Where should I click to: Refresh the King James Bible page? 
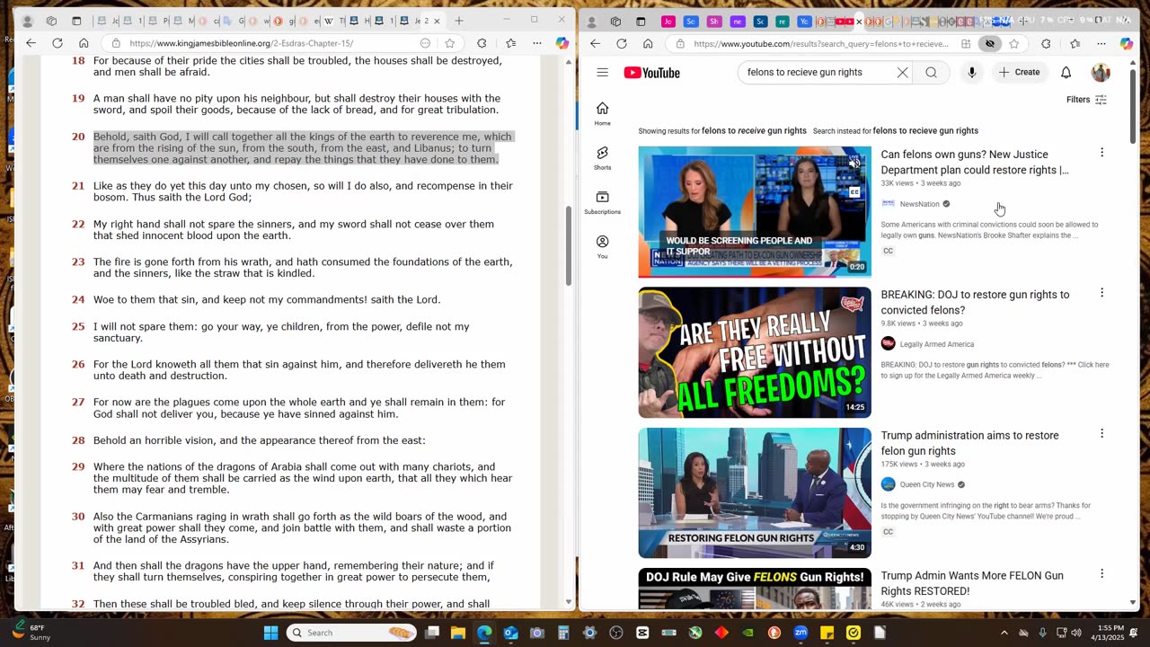pos(57,42)
